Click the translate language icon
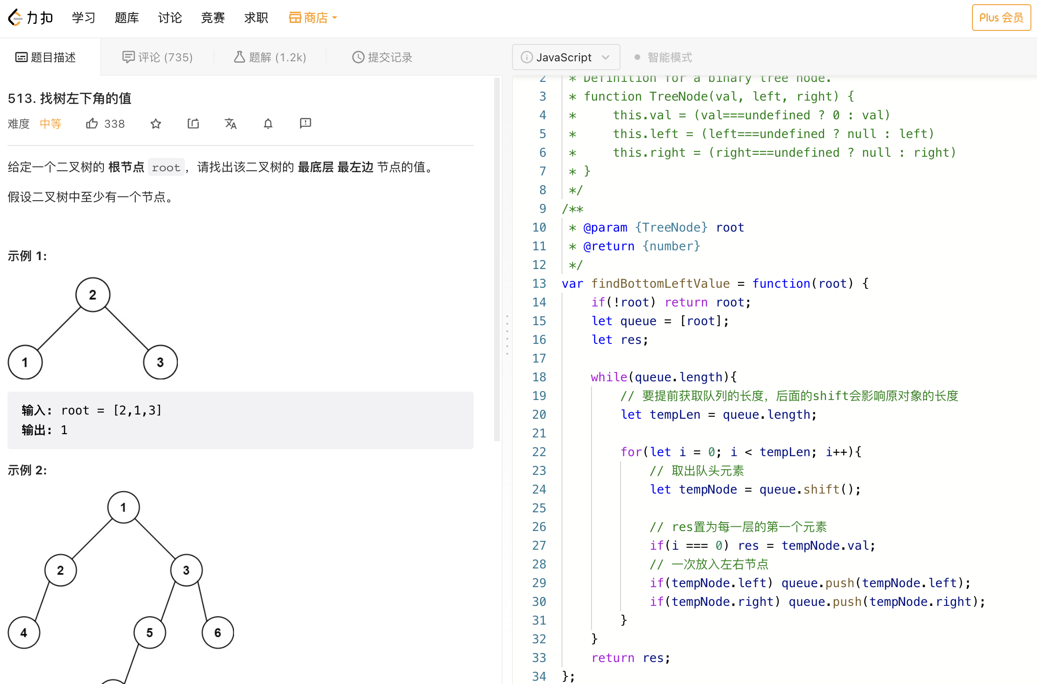This screenshot has height=684, width=1037. [231, 124]
